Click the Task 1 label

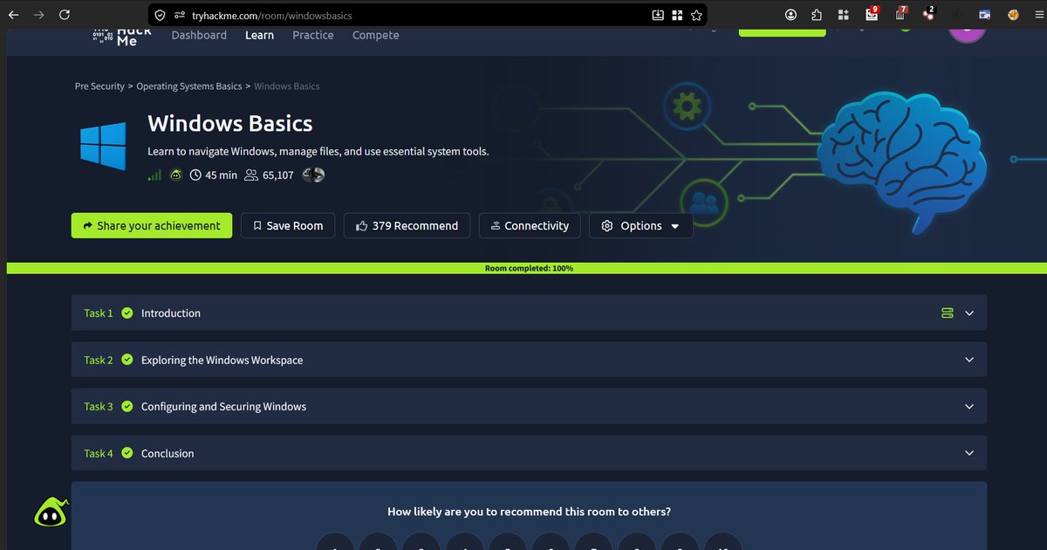99,313
